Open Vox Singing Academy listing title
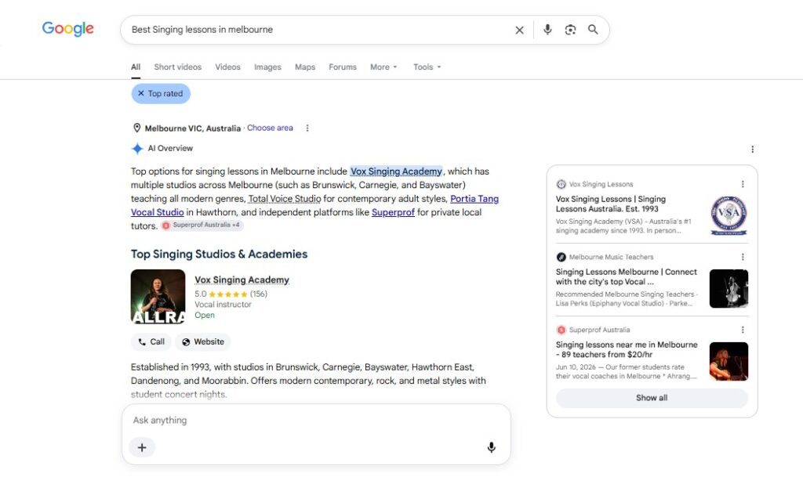803x484 pixels. [242, 280]
